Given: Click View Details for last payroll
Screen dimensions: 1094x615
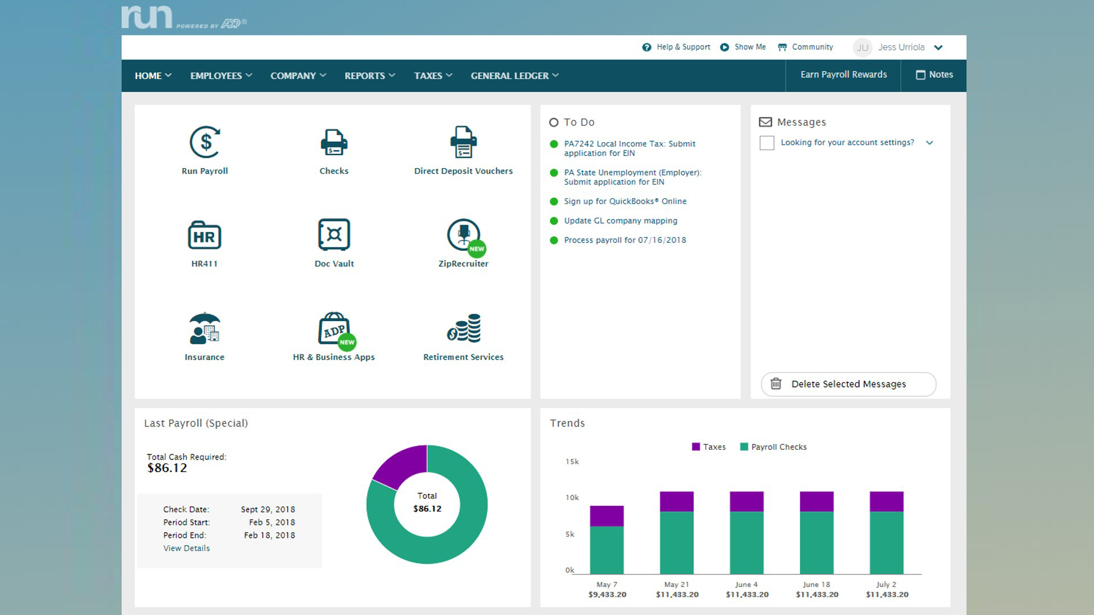Looking at the screenshot, I should 186,548.
